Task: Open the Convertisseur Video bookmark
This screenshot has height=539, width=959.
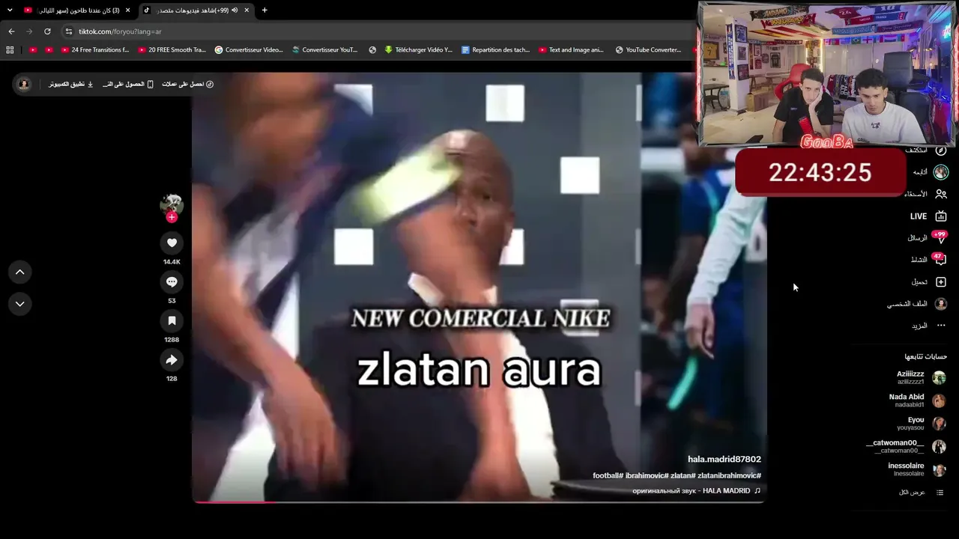Action: coord(249,50)
